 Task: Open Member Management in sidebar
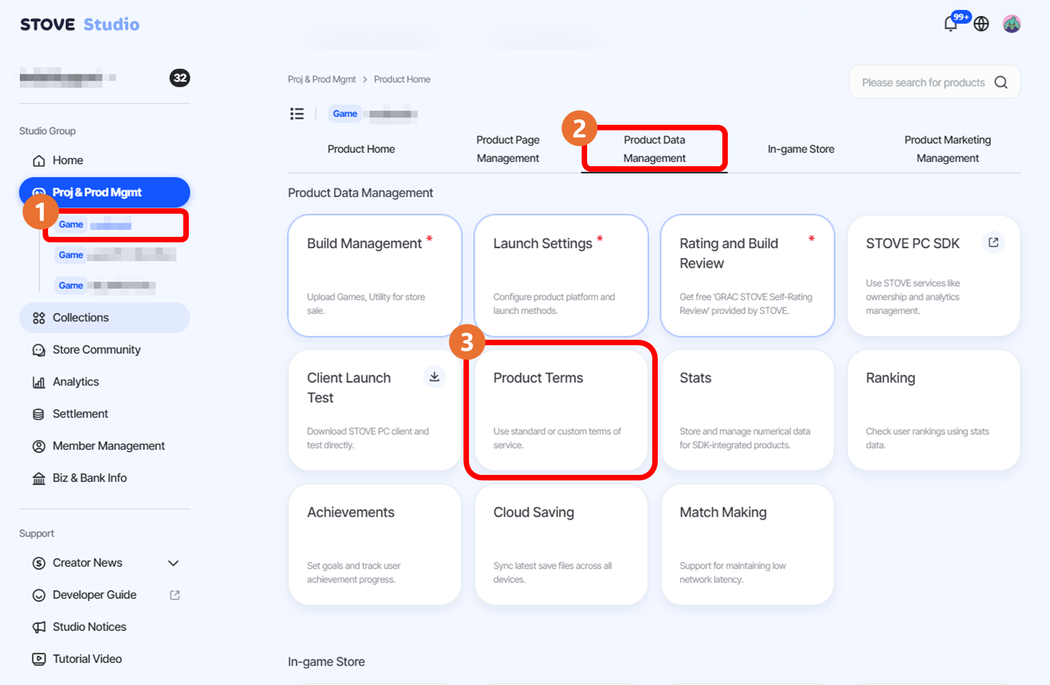105,446
